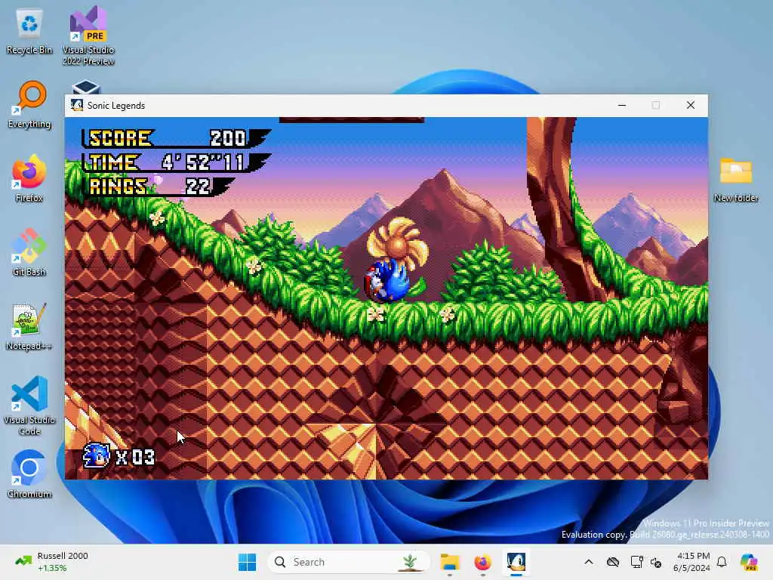Open the notifications bell icon
773x580 pixels.
tap(722, 562)
